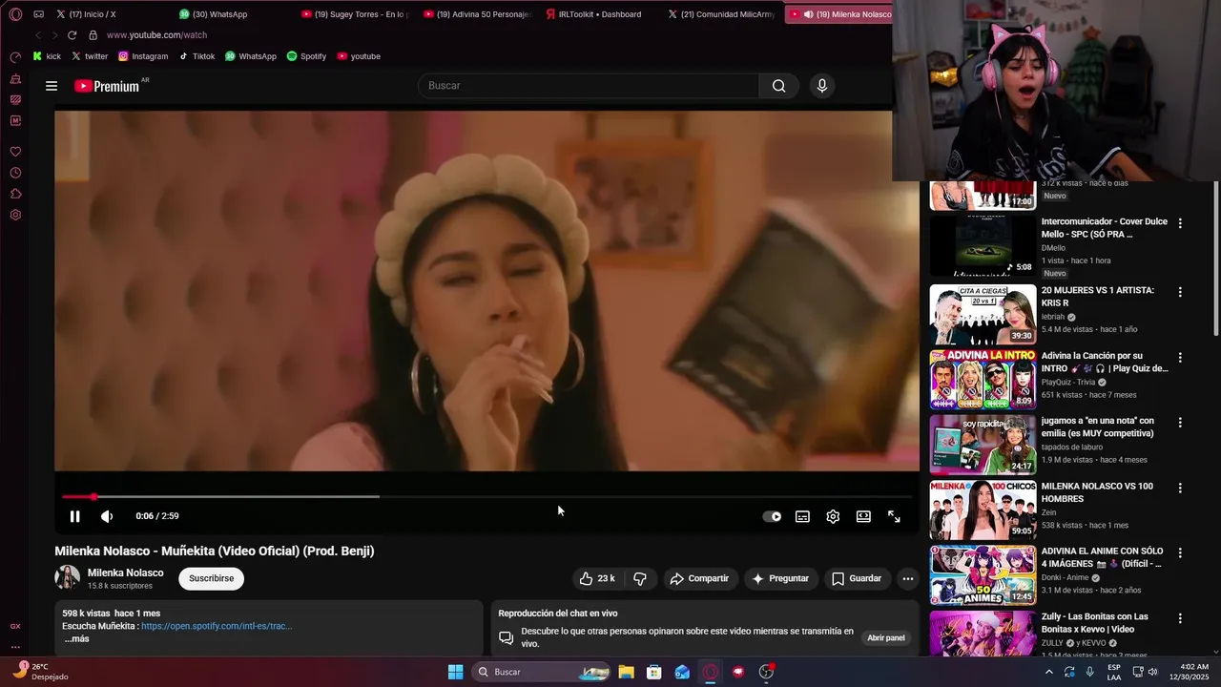Image resolution: width=1221 pixels, height=687 pixels.
Task: Click the Preguntar button
Action: [x=780, y=578]
